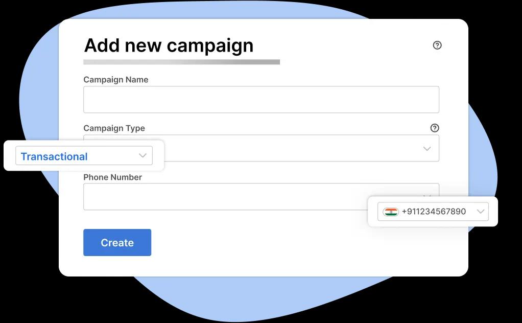Viewport: 522px width, 323px height.
Task: Select the Transactional option text
Action: [54, 156]
